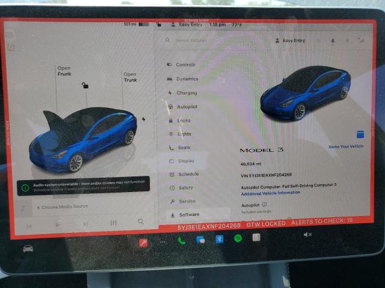Tap the 1:18 pm clock
The image size is (385, 288).
(x=217, y=25)
